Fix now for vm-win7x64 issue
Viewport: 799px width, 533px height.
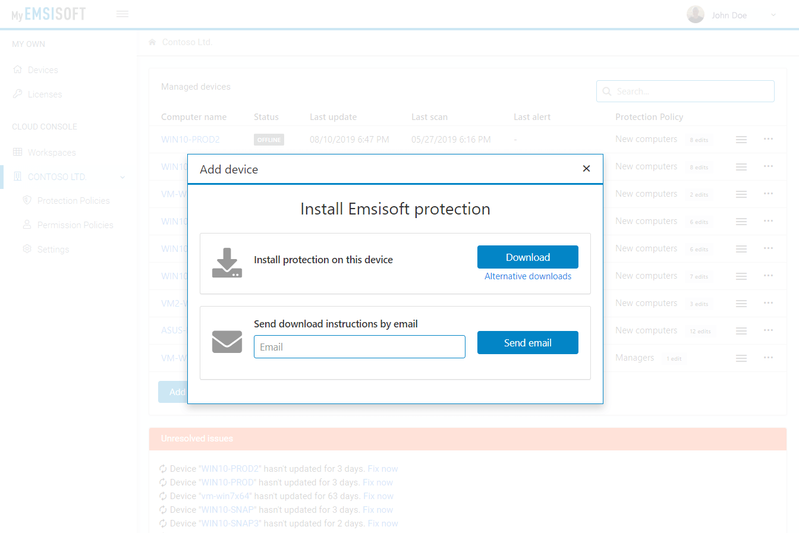point(379,496)
